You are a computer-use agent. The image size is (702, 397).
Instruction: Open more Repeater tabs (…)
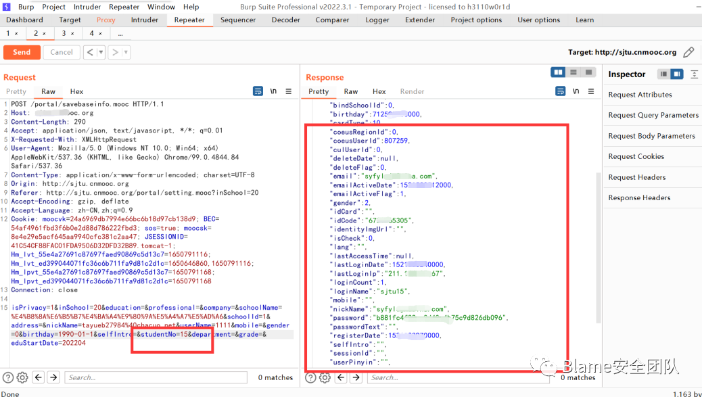[x=120, y=34]
